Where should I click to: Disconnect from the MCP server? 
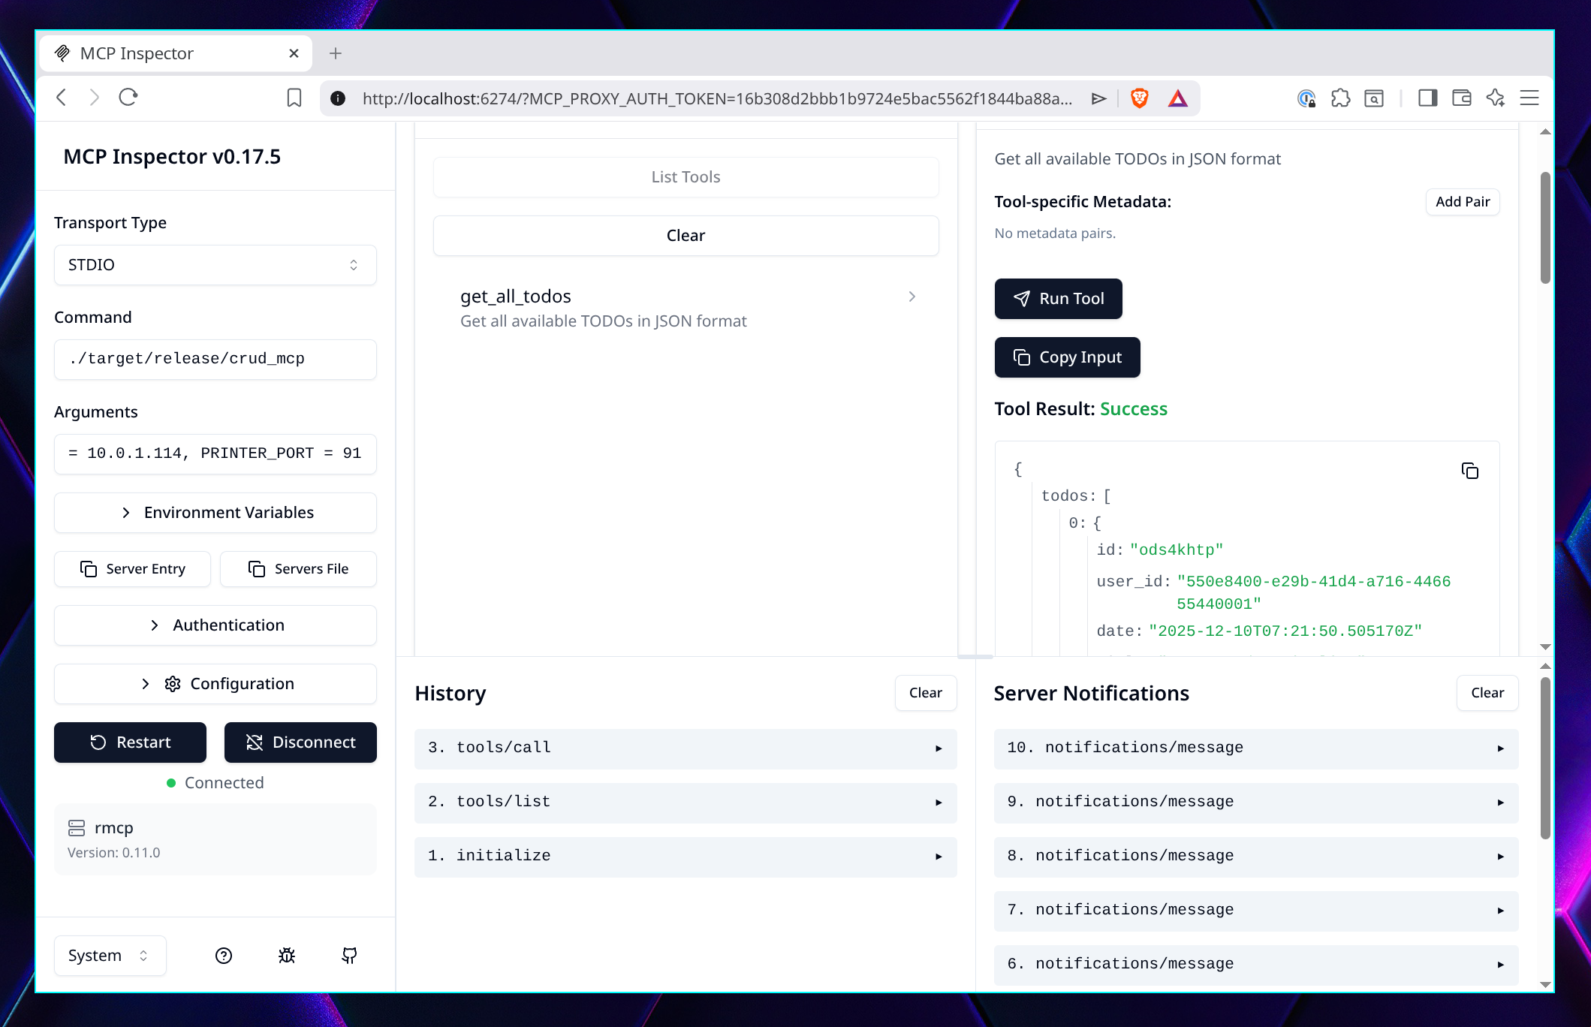click(x=300, y=742)
